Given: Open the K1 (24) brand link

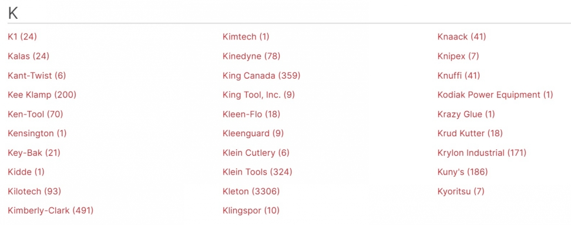Looking at the screenshot, I should pos(22,37).
